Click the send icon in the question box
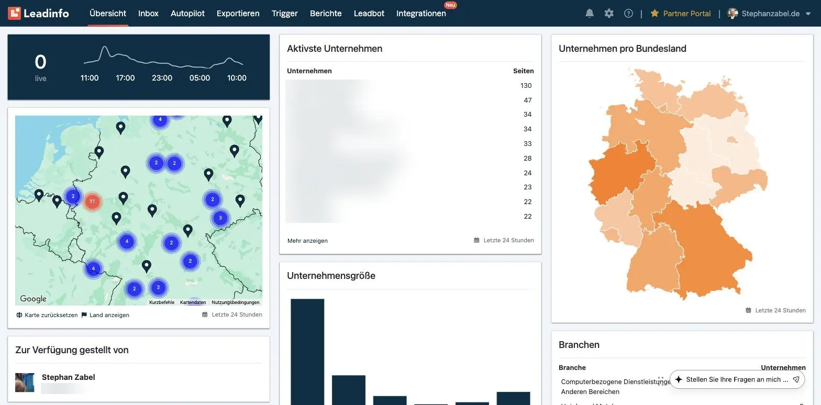The image size is (821, 405). pos(796,379)
